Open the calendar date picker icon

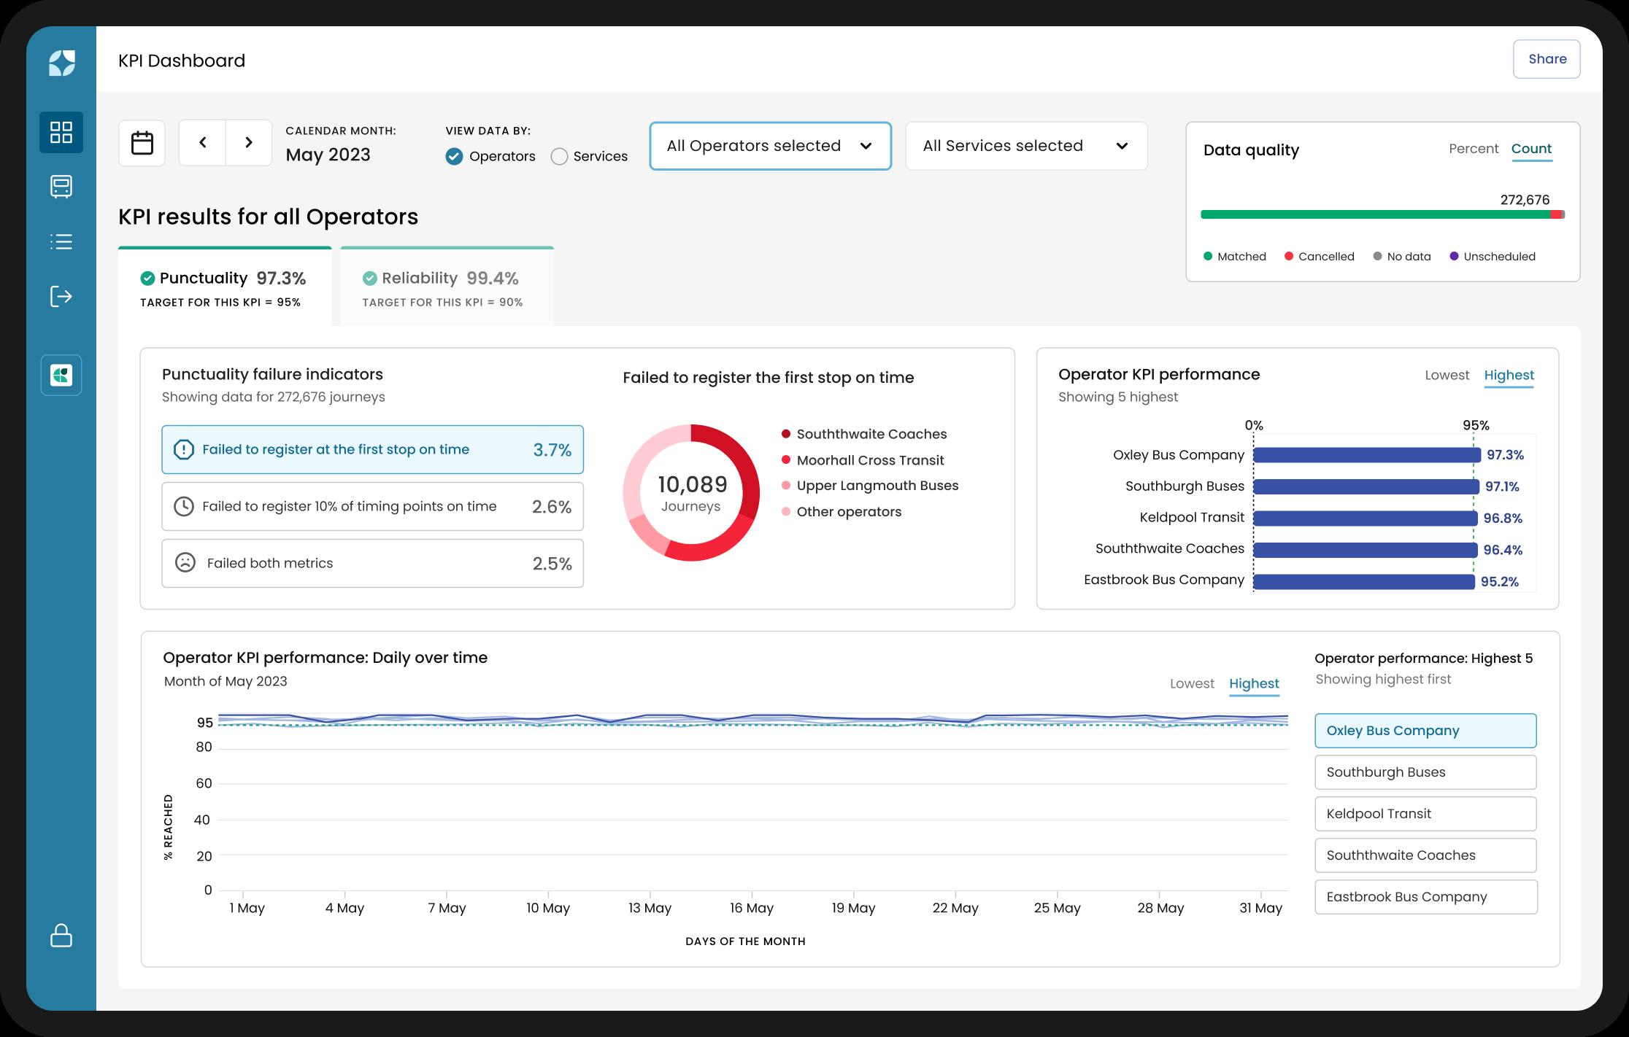point(142,143)
